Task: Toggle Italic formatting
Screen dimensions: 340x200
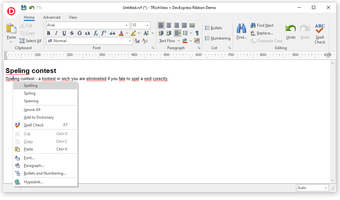Action: click(x=56, y=33)
